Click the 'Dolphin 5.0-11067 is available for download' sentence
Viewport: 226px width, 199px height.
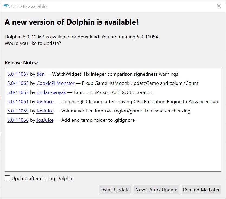tap(52, 37)
